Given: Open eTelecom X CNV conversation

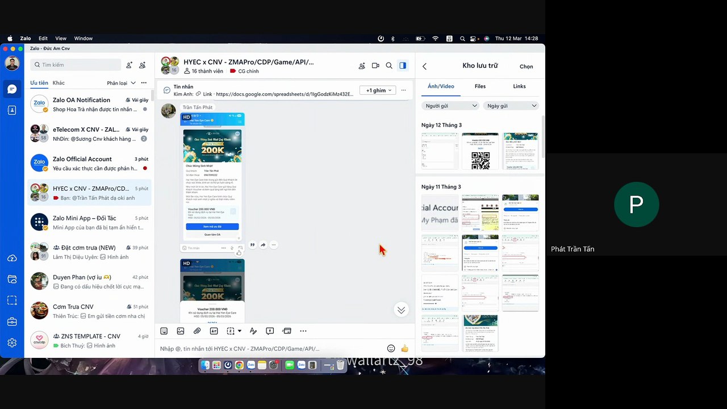Looking at the screenshot, I should click(x=89, y=134).
